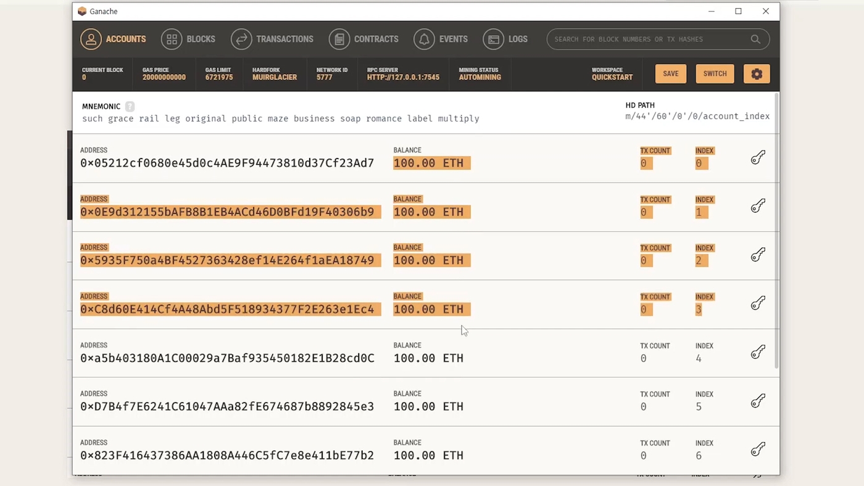The image size is (864, 486).
Task: Open the Accounts tab
Action: [x=114, y=39]
